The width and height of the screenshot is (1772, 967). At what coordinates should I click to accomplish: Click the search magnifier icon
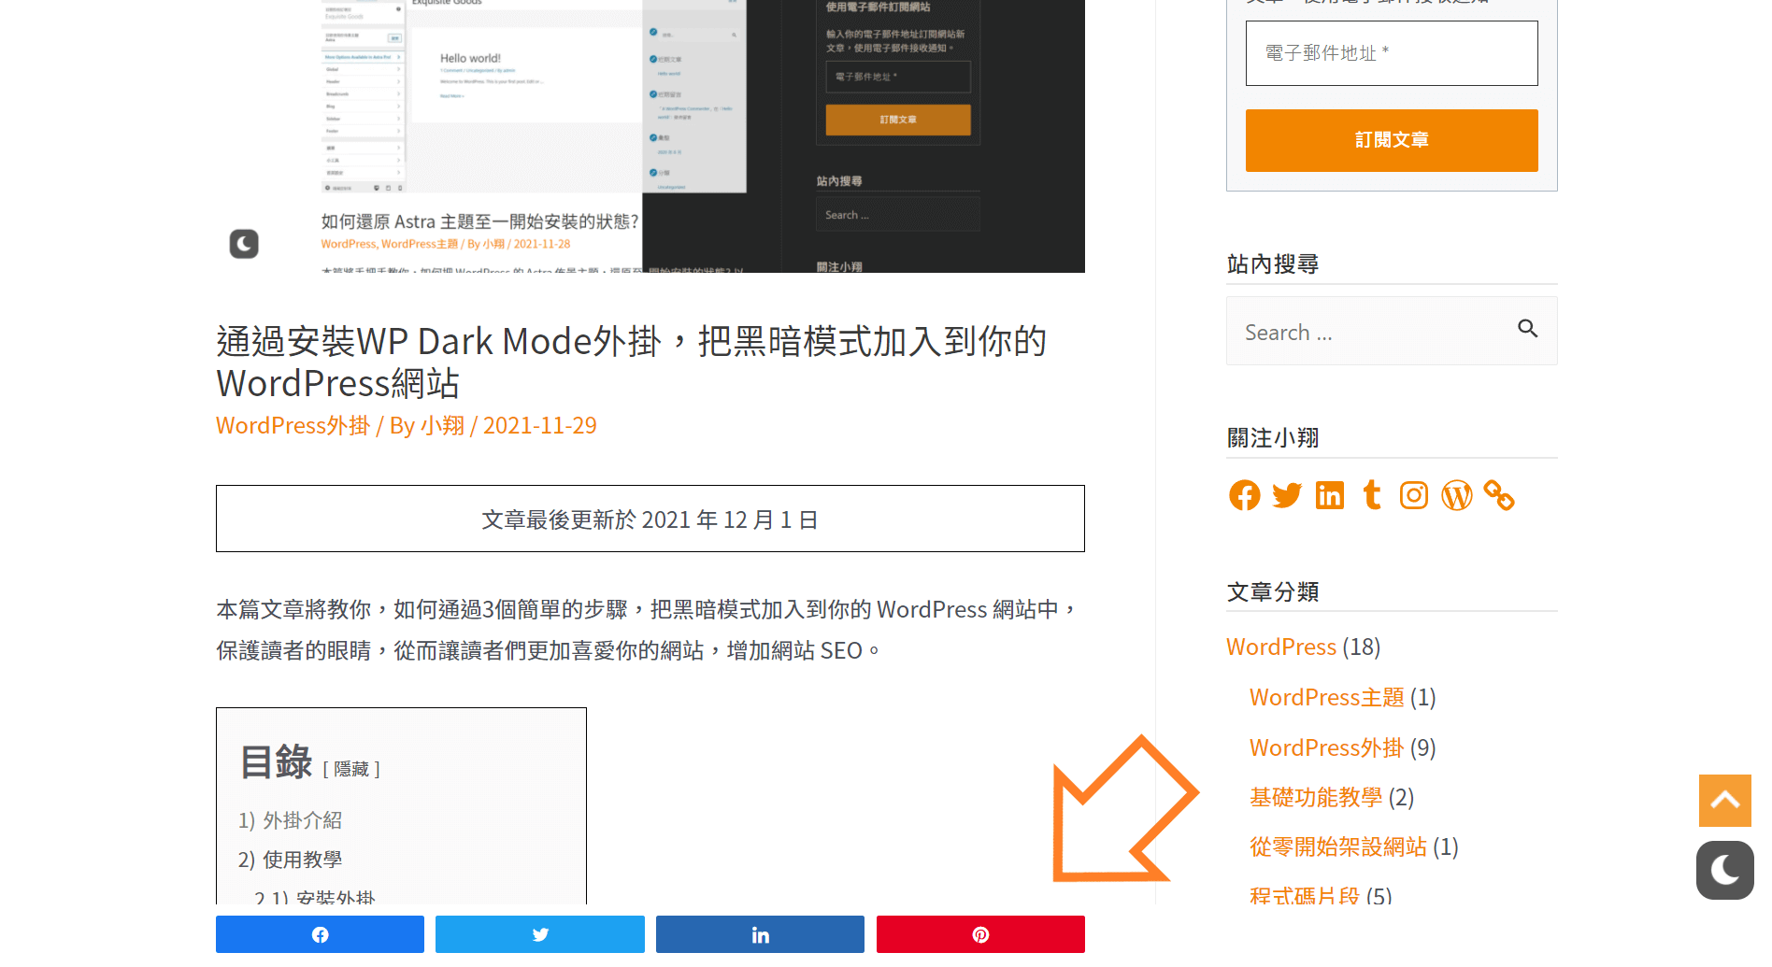click(1528, 329)
